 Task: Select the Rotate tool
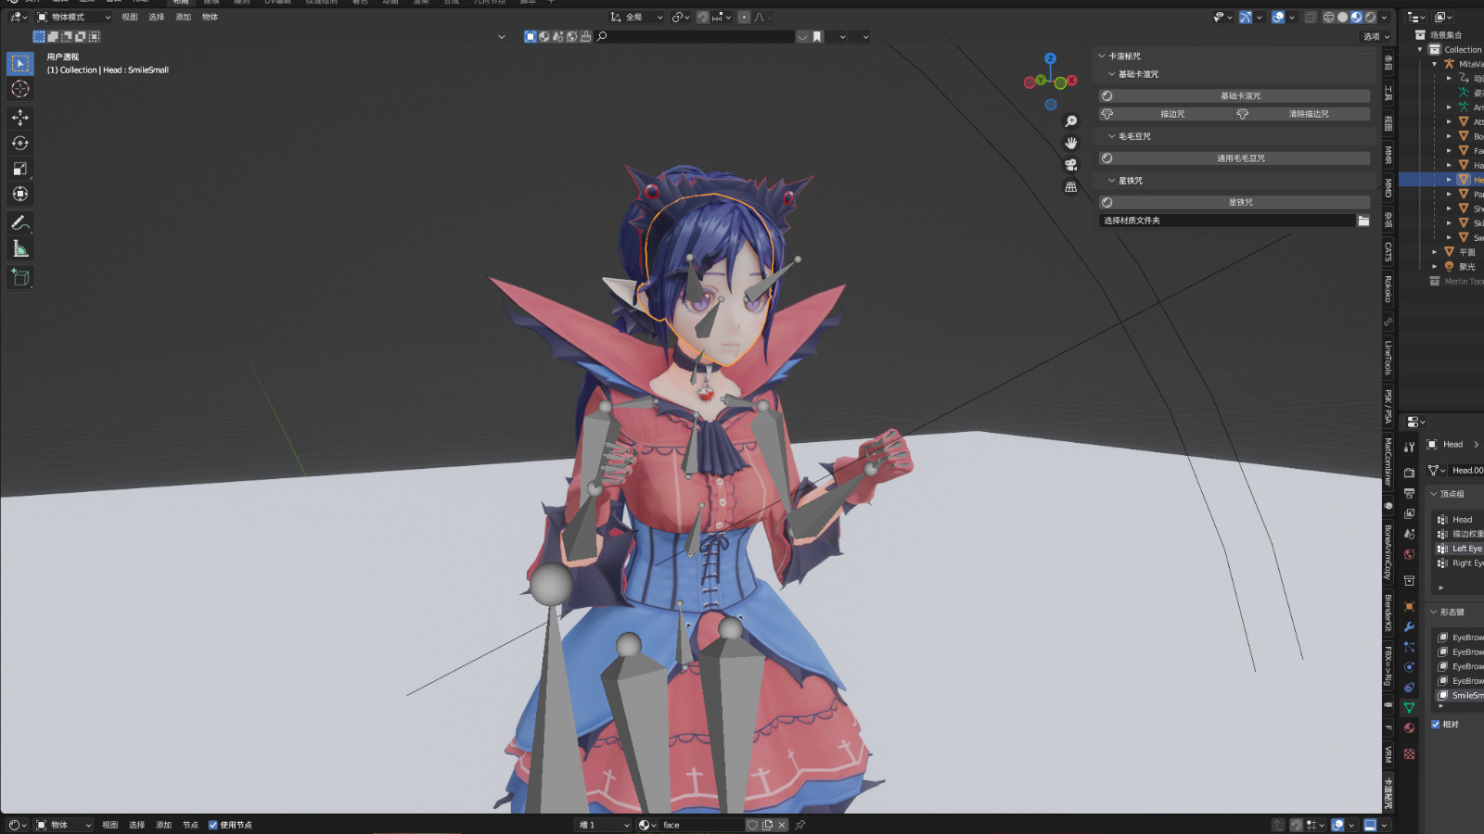(19, 143)
